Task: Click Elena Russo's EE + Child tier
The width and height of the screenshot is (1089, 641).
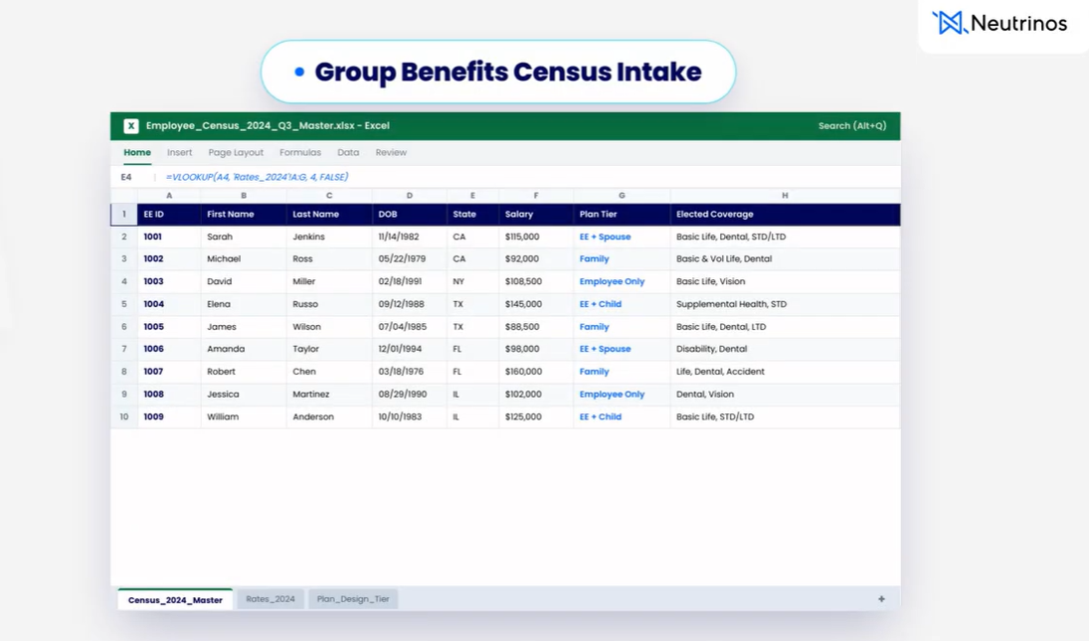Action: point(622,304)
